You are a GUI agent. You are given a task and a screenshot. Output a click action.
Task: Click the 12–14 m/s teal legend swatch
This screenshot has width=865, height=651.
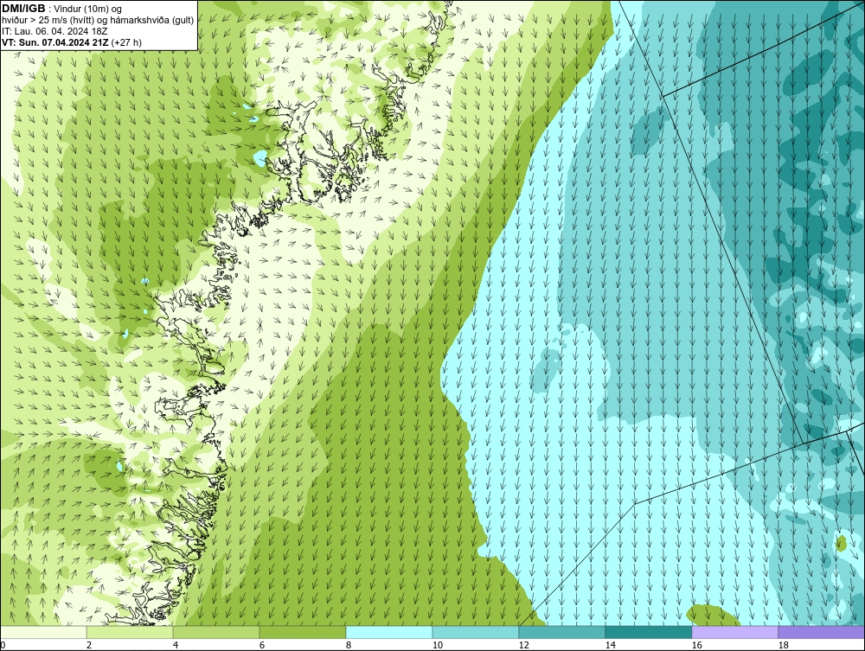coord(561,632)
